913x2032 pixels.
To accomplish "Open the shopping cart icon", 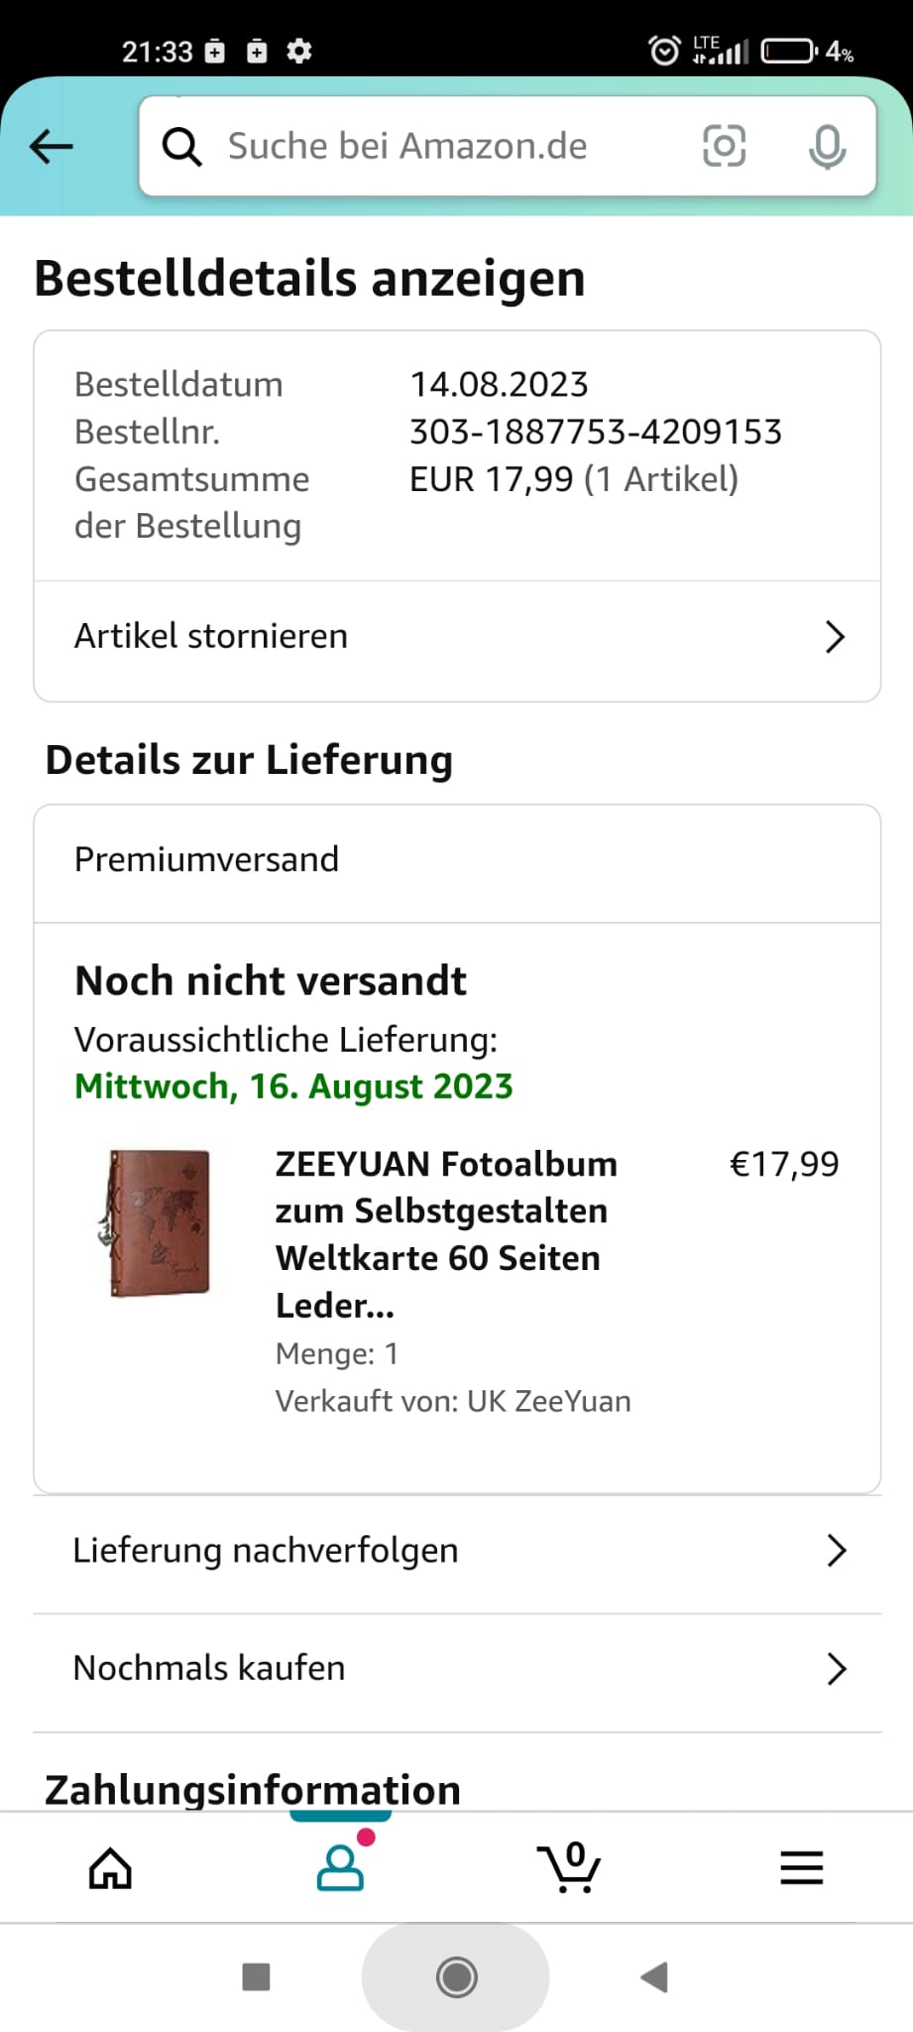I will (x=569, y=1868).
